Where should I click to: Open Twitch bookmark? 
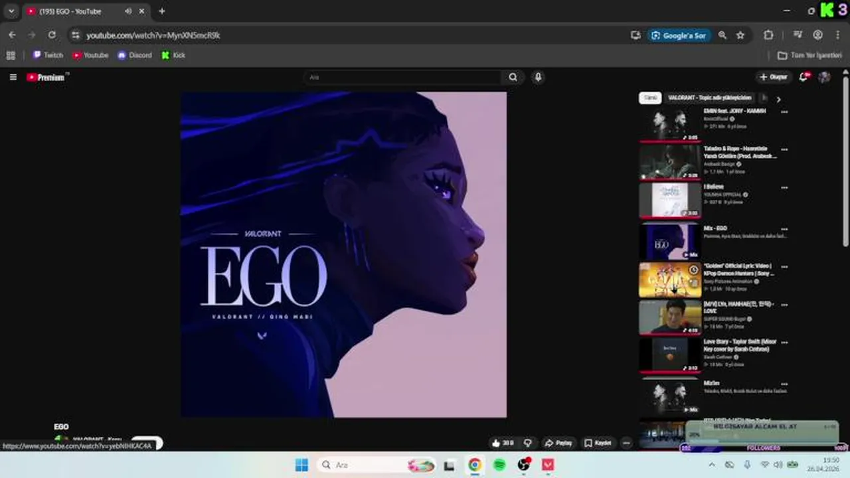(x=48, y=55)
